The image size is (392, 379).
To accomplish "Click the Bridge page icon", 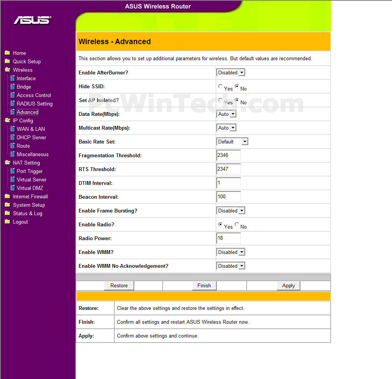I will click(13, 87).
